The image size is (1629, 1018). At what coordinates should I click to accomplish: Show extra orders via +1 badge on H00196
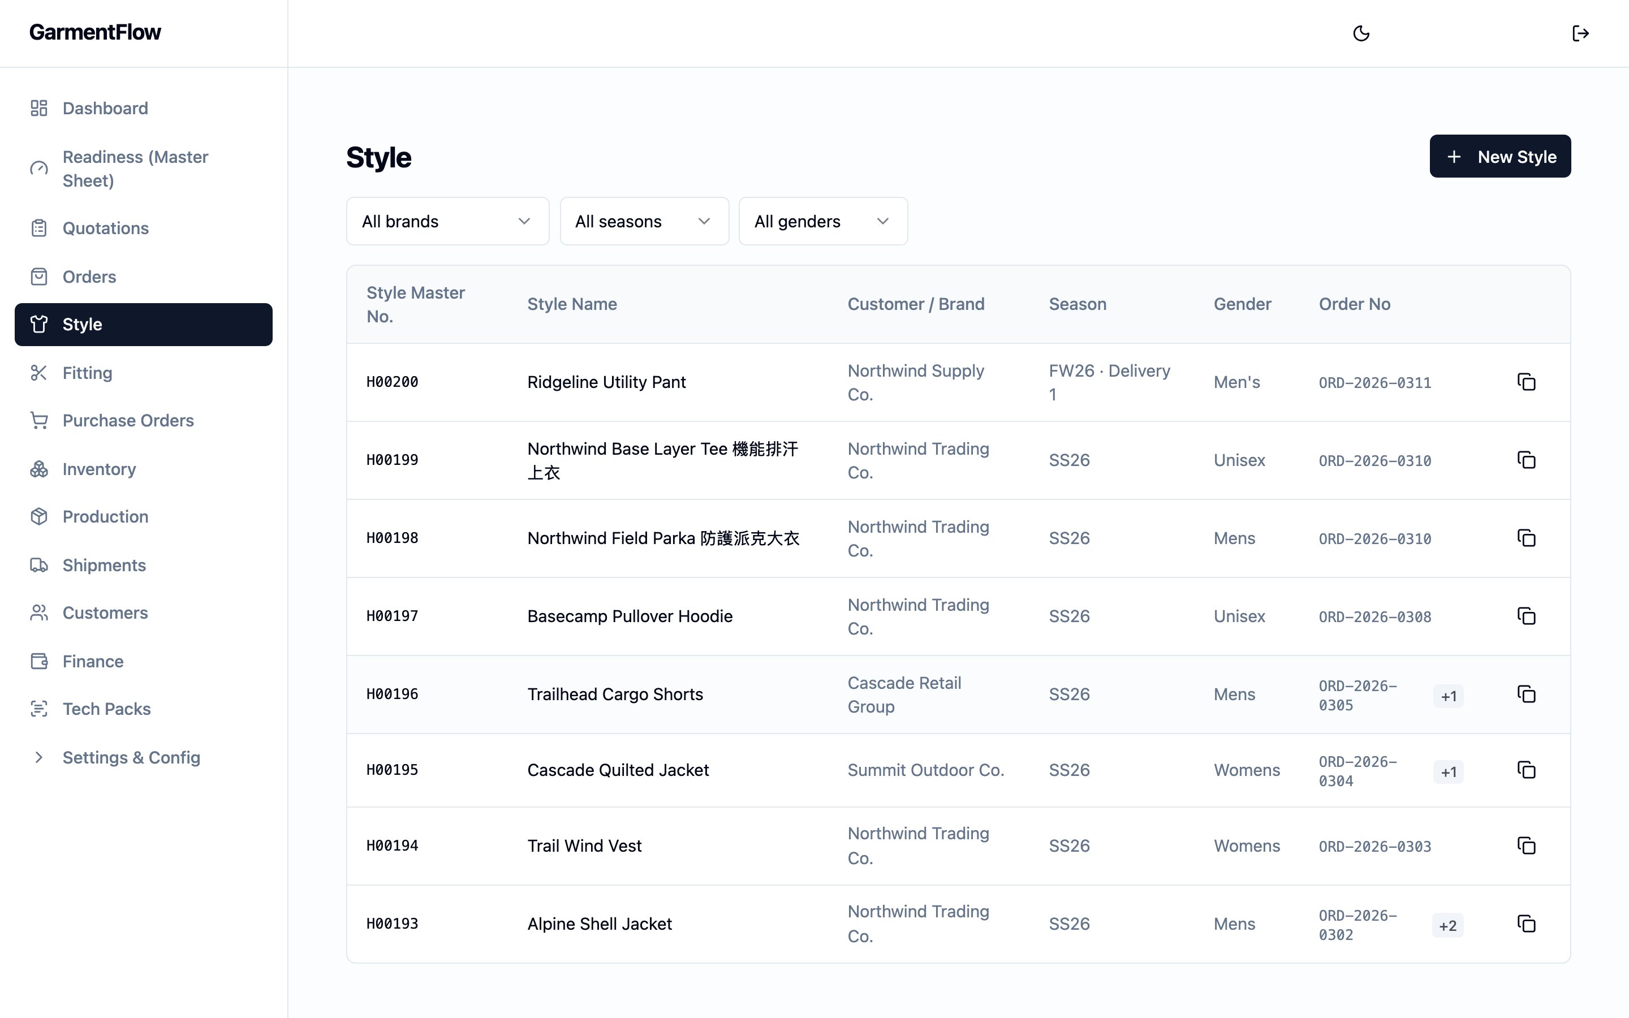(x=1449, y=696)
